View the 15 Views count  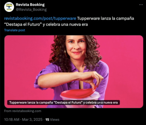[52, 120]
